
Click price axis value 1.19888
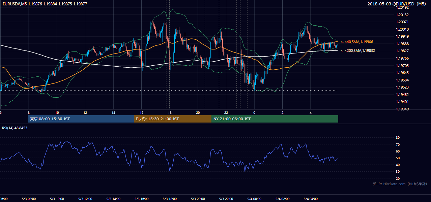(403, 44)
